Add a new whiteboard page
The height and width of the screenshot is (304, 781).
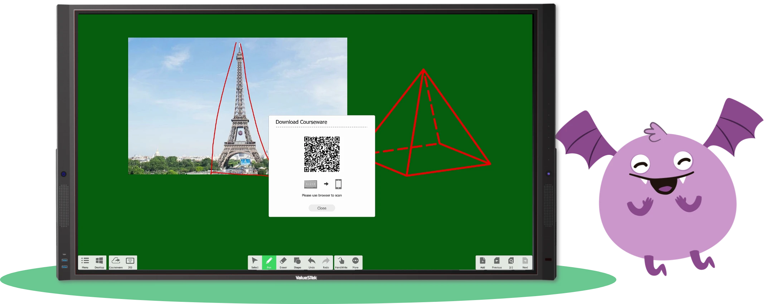[482, 263]
